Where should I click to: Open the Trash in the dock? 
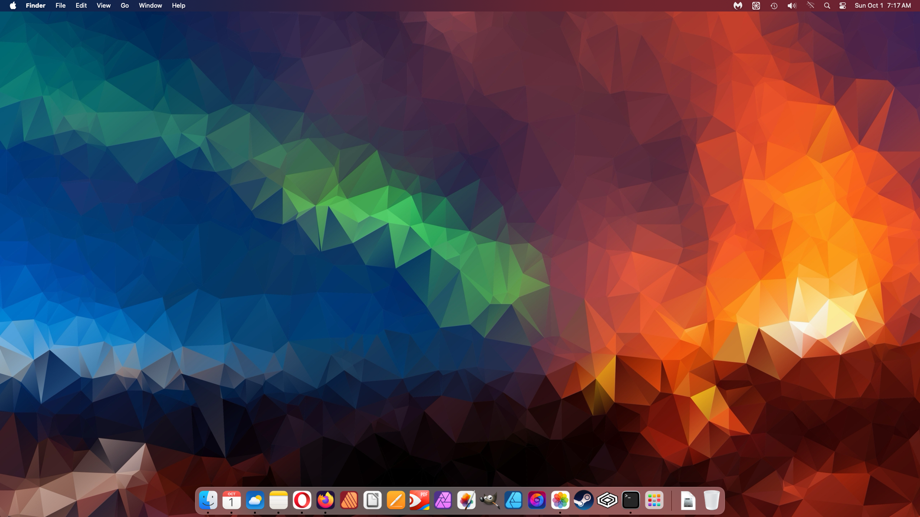pos(712,500)
